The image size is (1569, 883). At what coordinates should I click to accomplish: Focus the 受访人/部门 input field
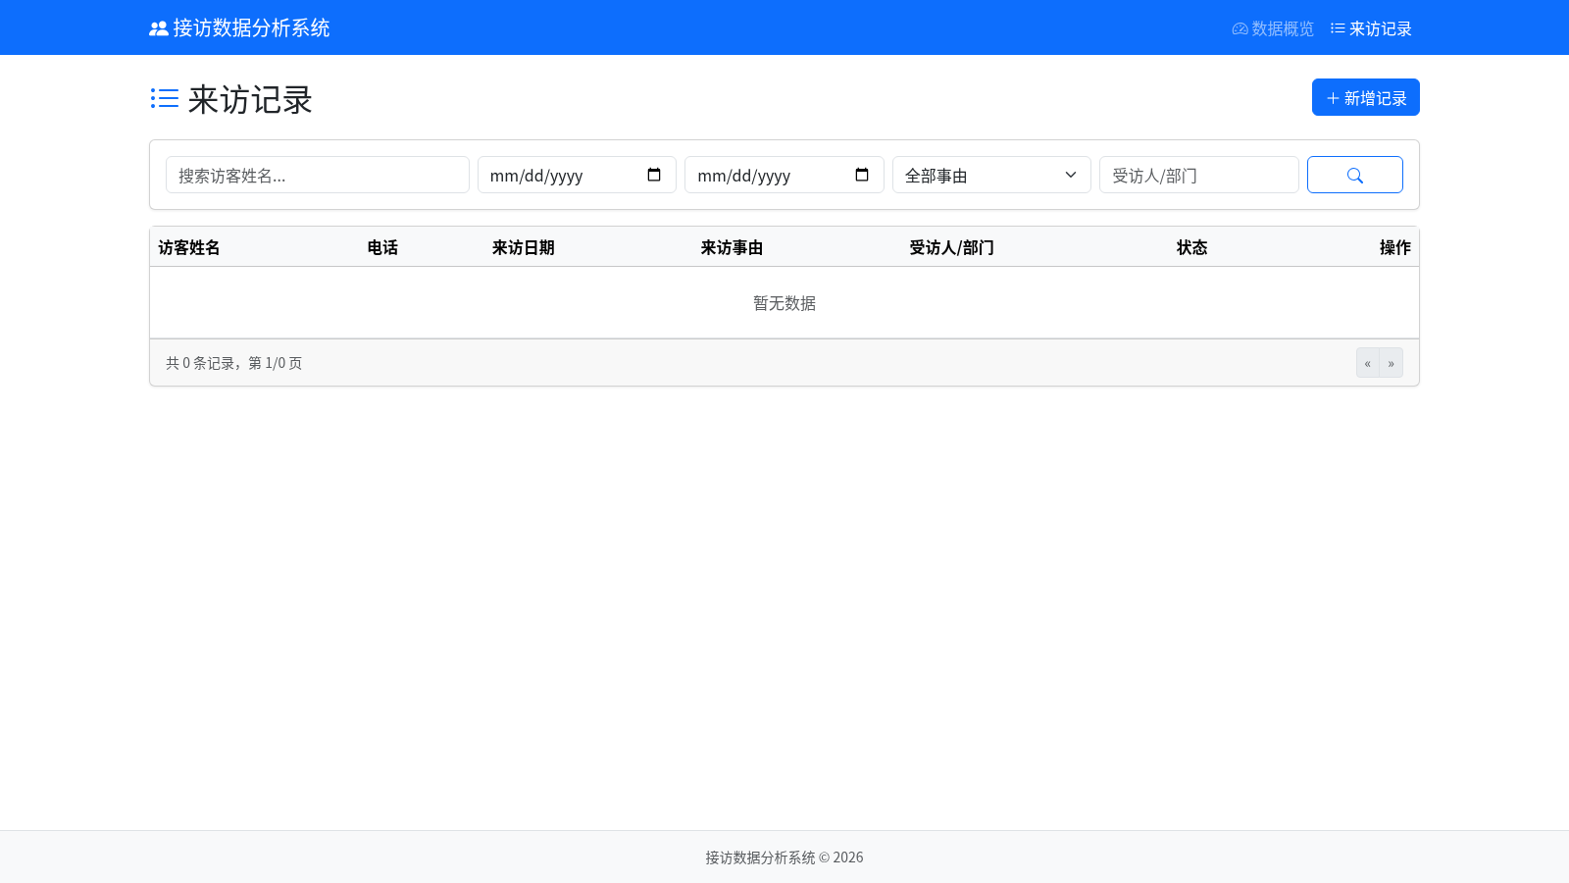pos(1199,175)
